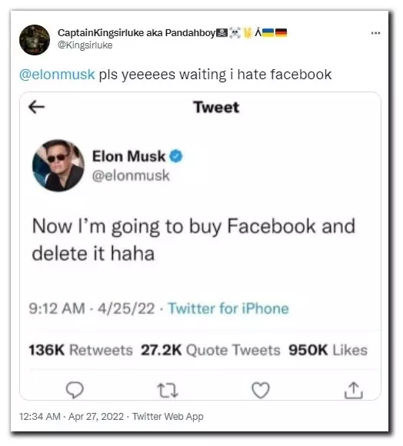View the 950K Likes list
The image size is (403, 446).
pos(328,350)
